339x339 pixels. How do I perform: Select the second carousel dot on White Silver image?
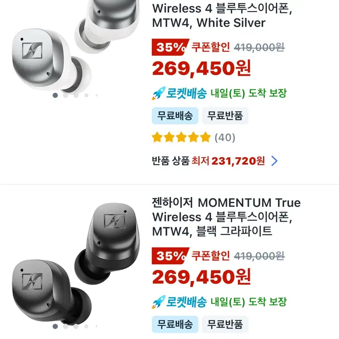coord(65,95)
